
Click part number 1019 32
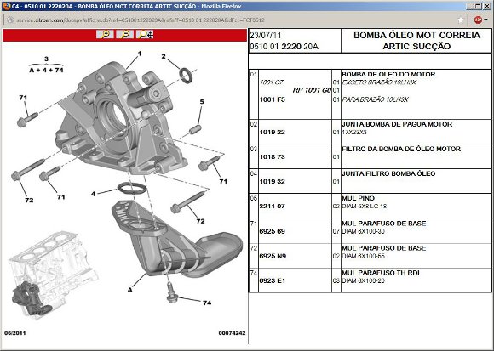(x=273, y=182)
